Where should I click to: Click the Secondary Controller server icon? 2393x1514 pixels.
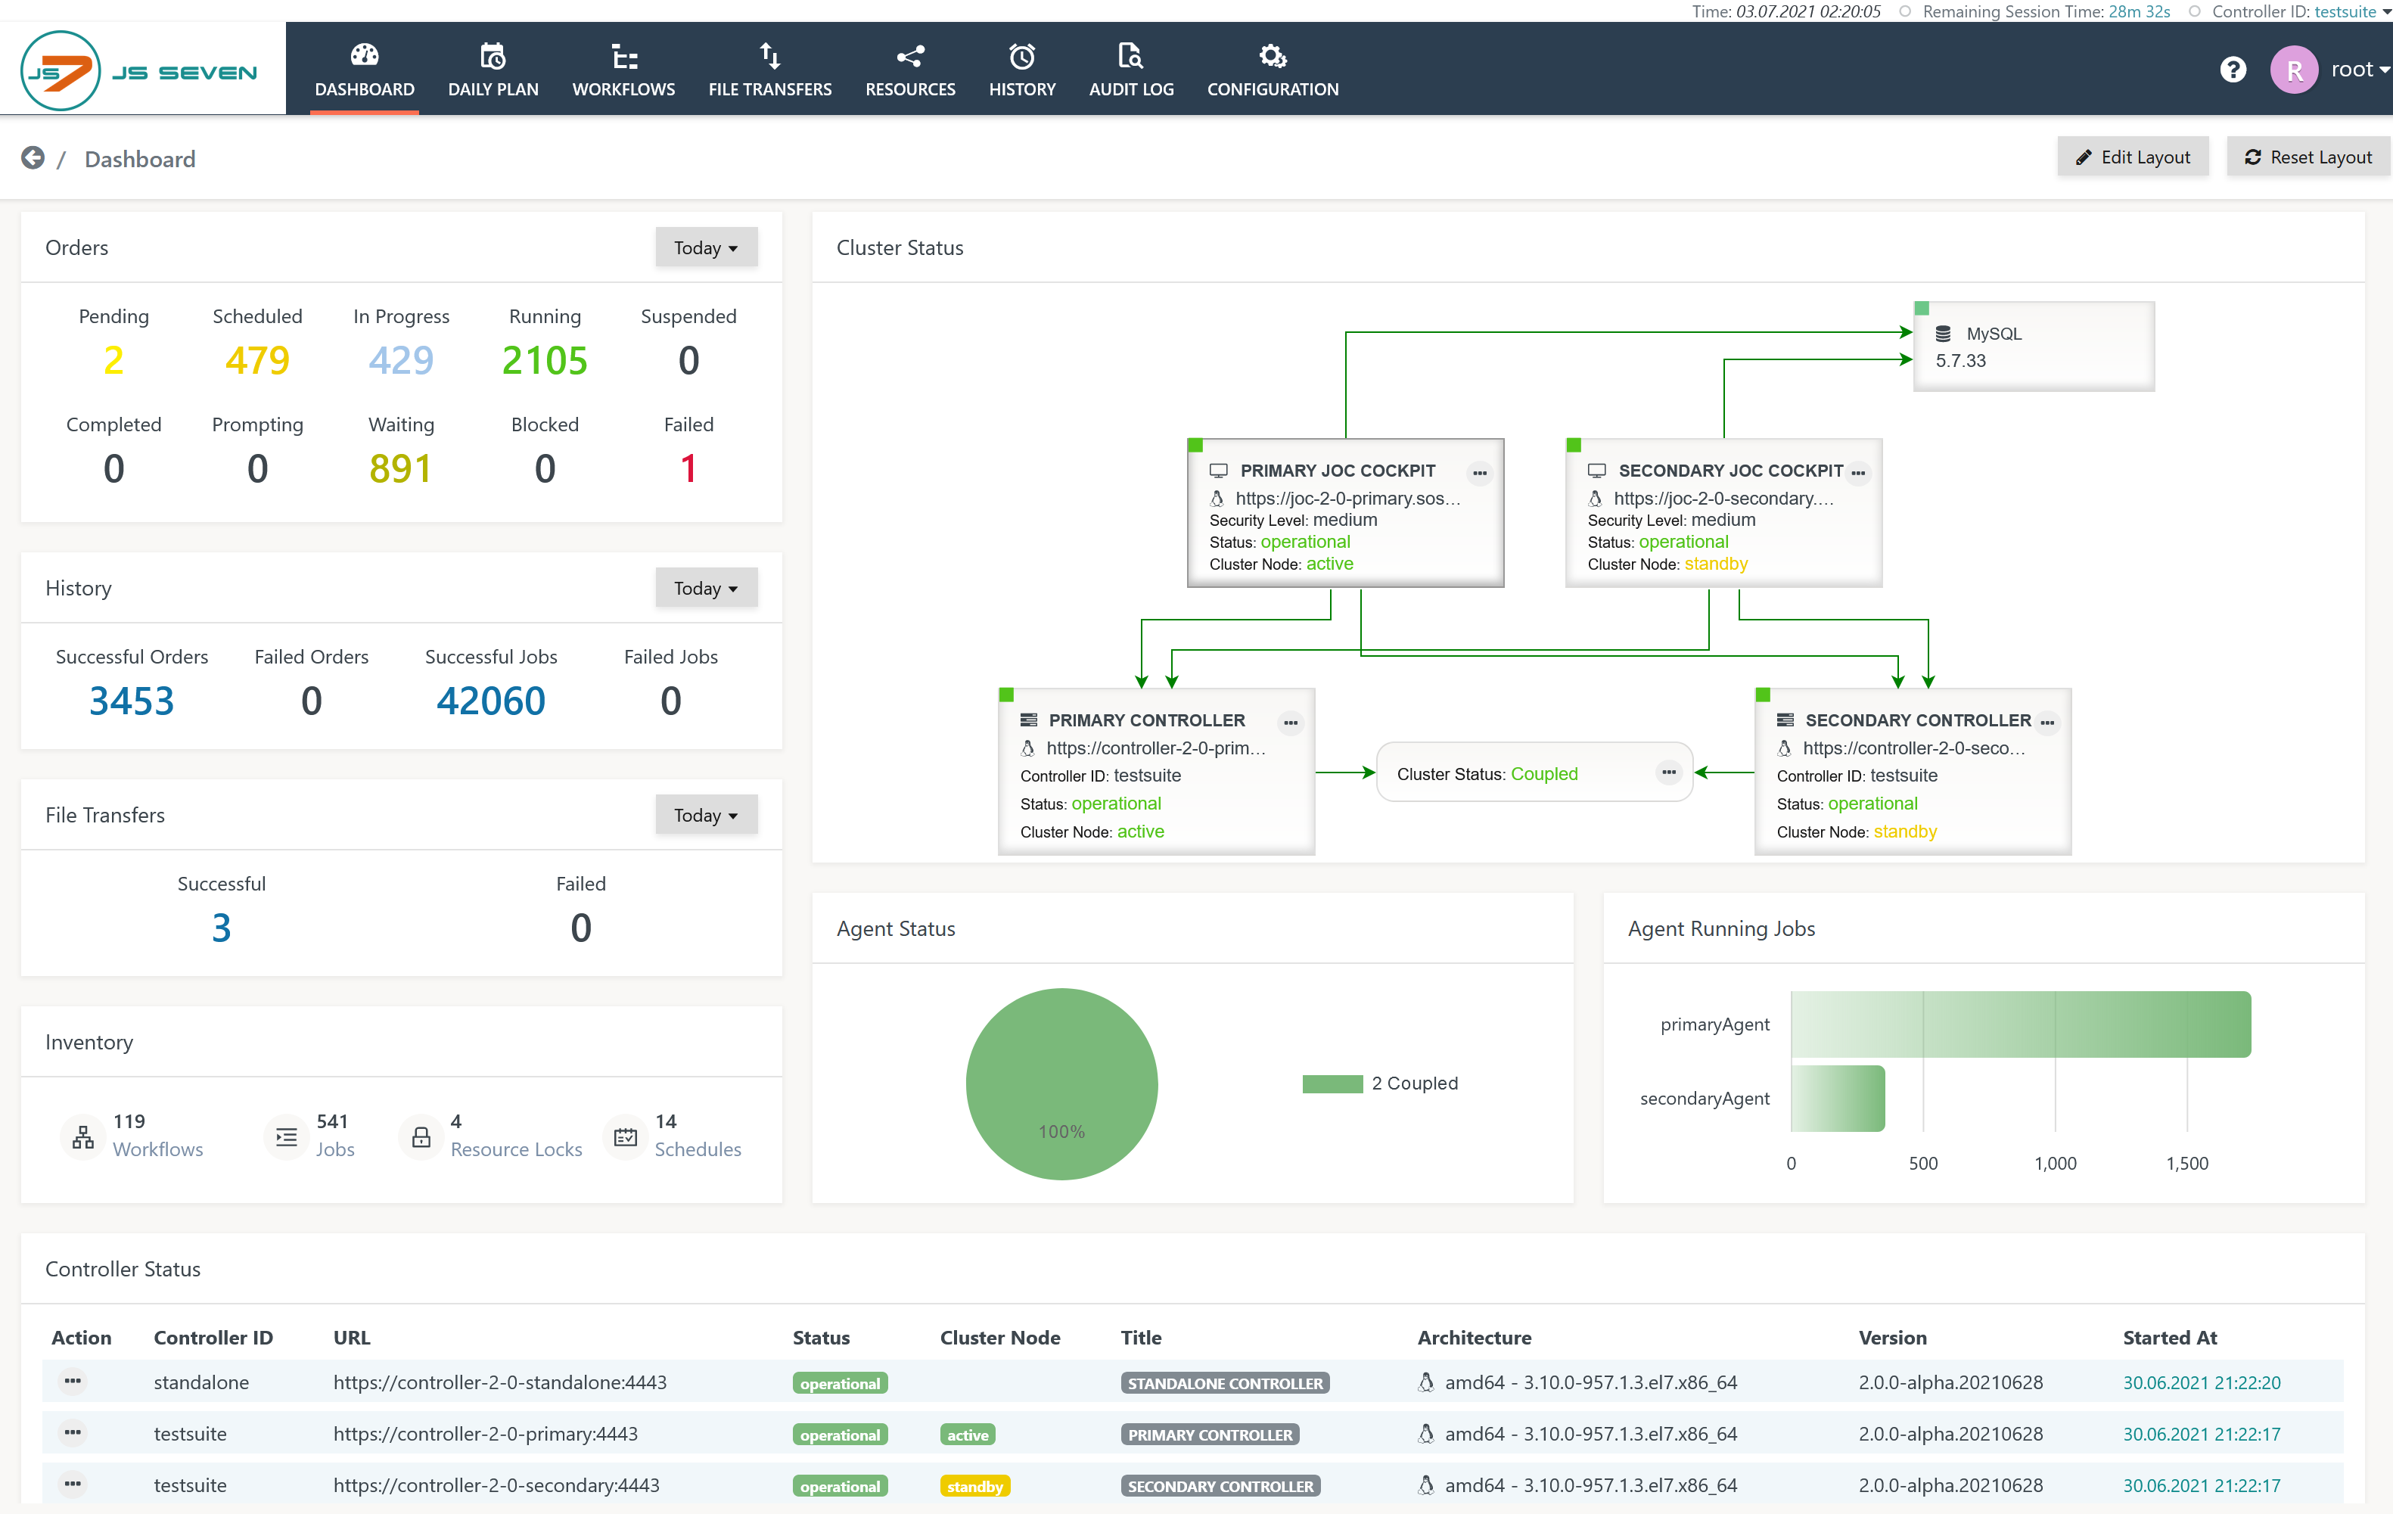click(1785, 720)
